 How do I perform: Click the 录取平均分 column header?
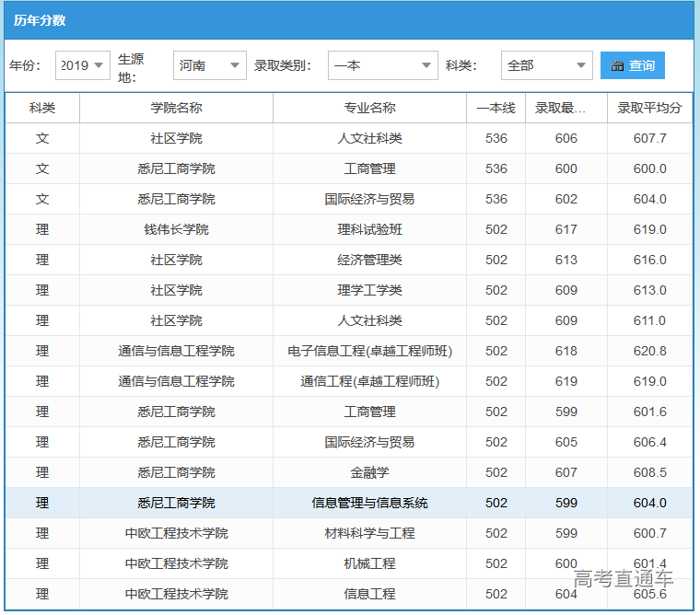tap(649, 108)
